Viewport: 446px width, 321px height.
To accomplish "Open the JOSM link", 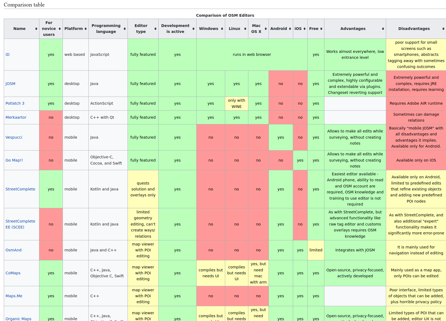I will point(11,84).
